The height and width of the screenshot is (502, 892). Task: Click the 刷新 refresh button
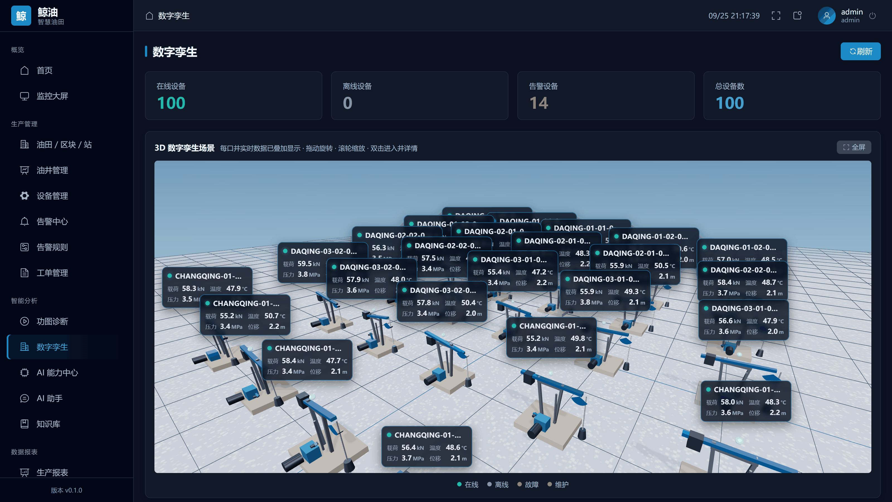click(x=861, y=51)
